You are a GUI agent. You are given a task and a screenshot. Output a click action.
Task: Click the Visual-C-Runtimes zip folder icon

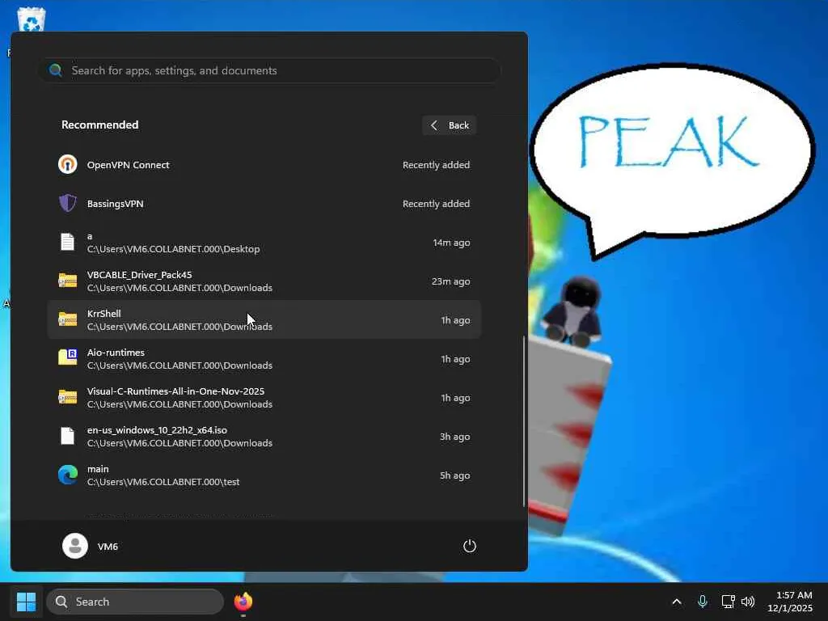(68, 397)
